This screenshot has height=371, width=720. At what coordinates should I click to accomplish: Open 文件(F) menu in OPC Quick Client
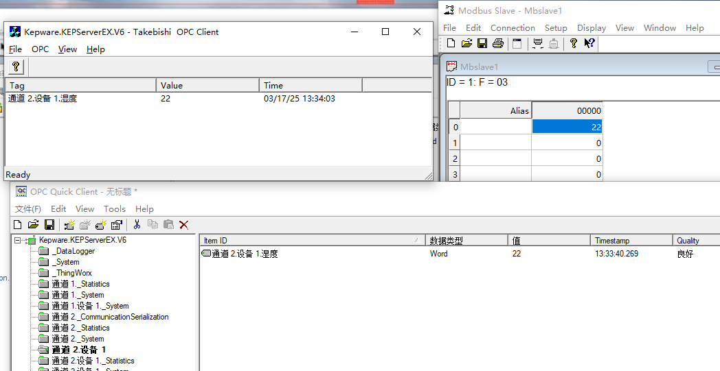pyautogui.click(x=28, y=208)
